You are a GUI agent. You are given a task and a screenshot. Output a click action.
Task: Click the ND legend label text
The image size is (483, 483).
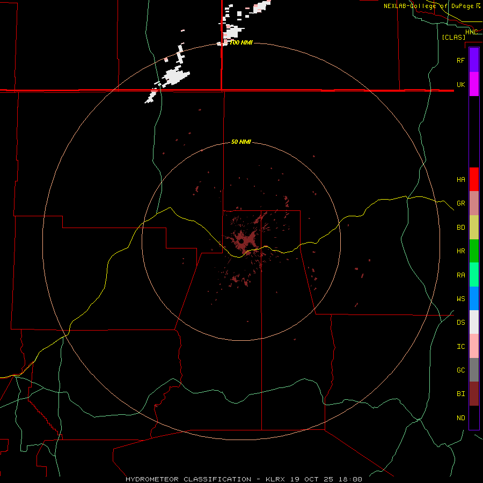[460, 418]
